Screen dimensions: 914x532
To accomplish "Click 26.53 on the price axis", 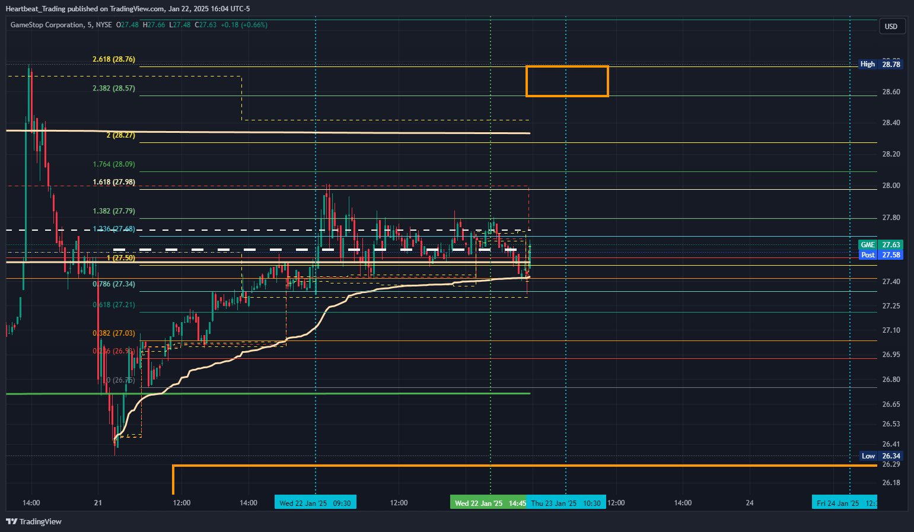I will pos(891,424).
